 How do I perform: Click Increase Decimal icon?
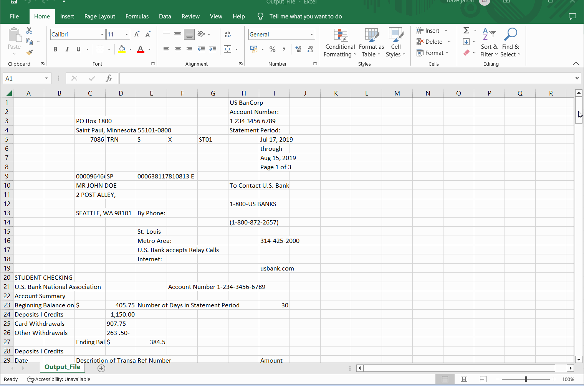click(x=298, y=49)
